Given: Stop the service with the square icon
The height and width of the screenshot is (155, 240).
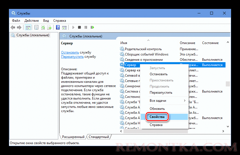Looking at the screenshot, I should [x=79, y=27].
